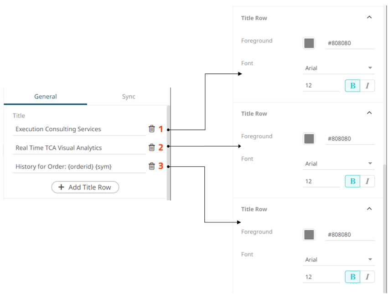This screenshot has width=388, height=294.
Task: Delete the "Execution Consulting Services" title row
Action: pyautogui.click(x=152, y=129)
